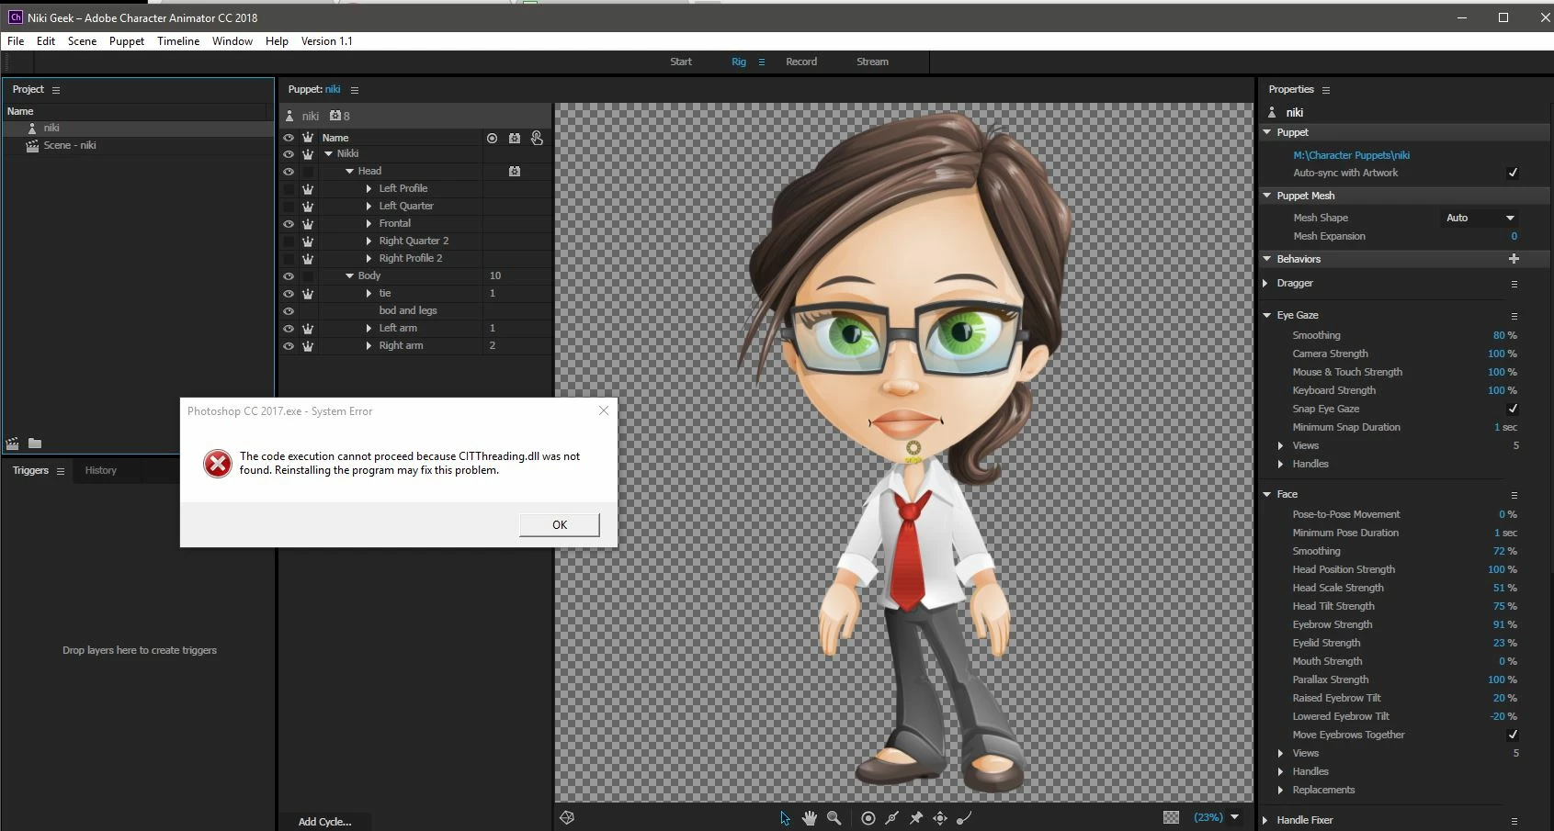Open the Triggers panel menu
The image size is (1554, 831).
coord(61,471)
